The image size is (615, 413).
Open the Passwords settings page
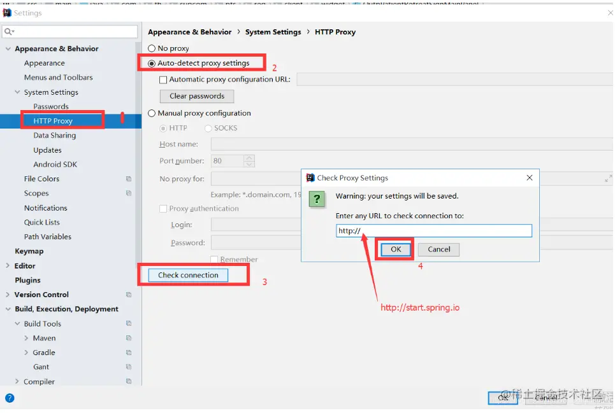coord(51,106)
